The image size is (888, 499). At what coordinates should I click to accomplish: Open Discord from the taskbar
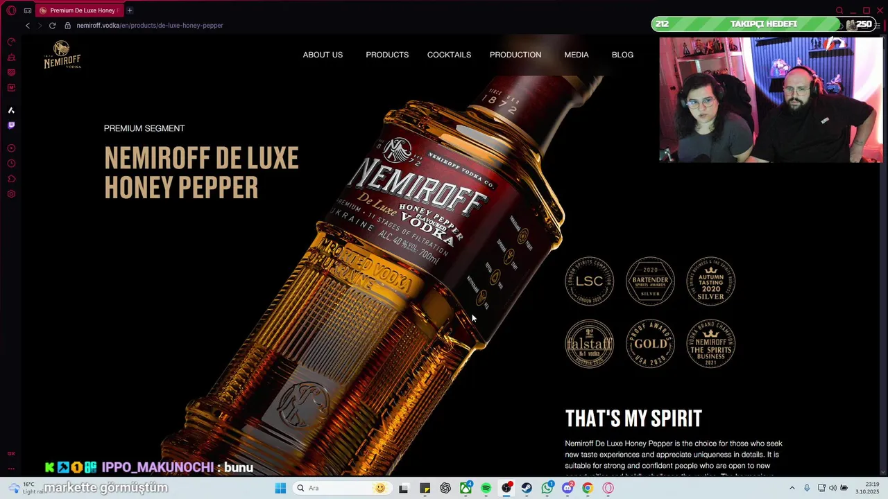click(x=567, y=488)
